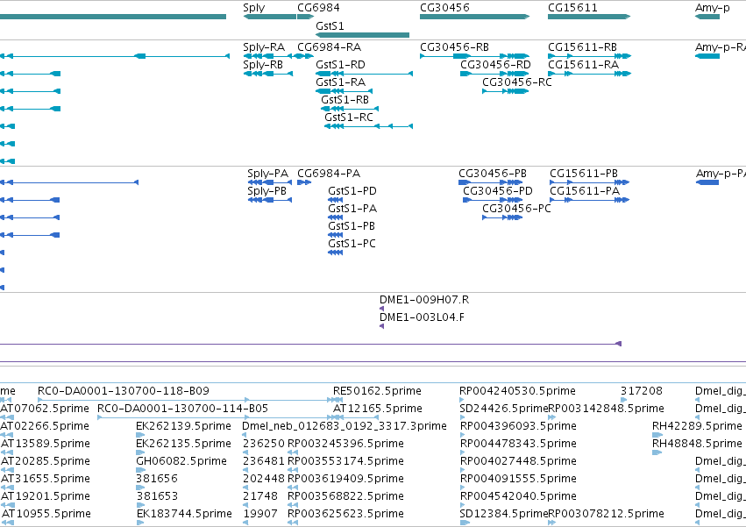
Task: Click the Amy-p gene label
Action: 712,8
